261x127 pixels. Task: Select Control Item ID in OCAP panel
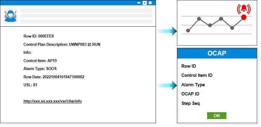coord(197,75)
